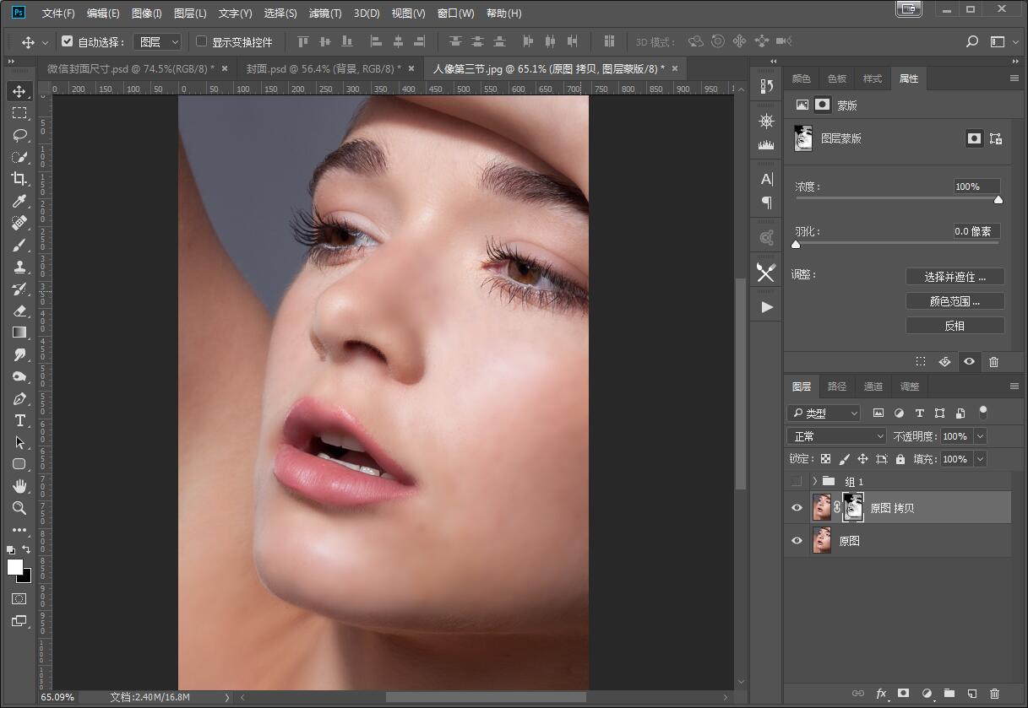Select the Eyedropper tool
The width and height of the screenshot is (1028, 708).
coord(19,201)
